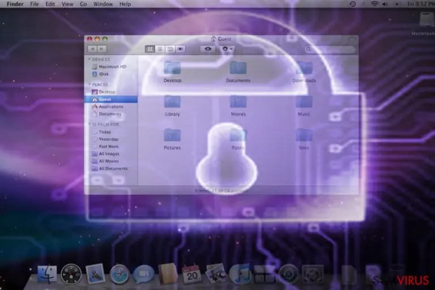Collapse the PLACES sidebar section
The width and height of the screenshot is (435, 290).
point(89,84)
